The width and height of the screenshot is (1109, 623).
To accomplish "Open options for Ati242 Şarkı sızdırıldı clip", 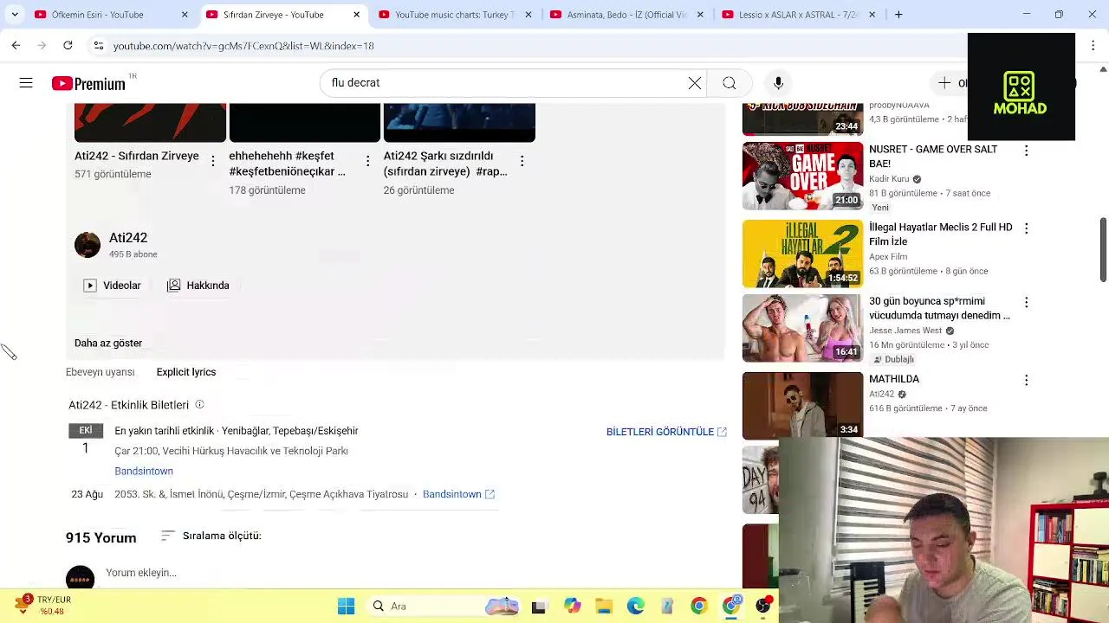I will coord(522,161).
